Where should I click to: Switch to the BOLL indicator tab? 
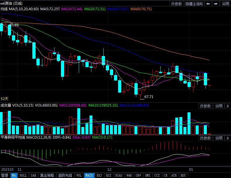coord(23,175)
